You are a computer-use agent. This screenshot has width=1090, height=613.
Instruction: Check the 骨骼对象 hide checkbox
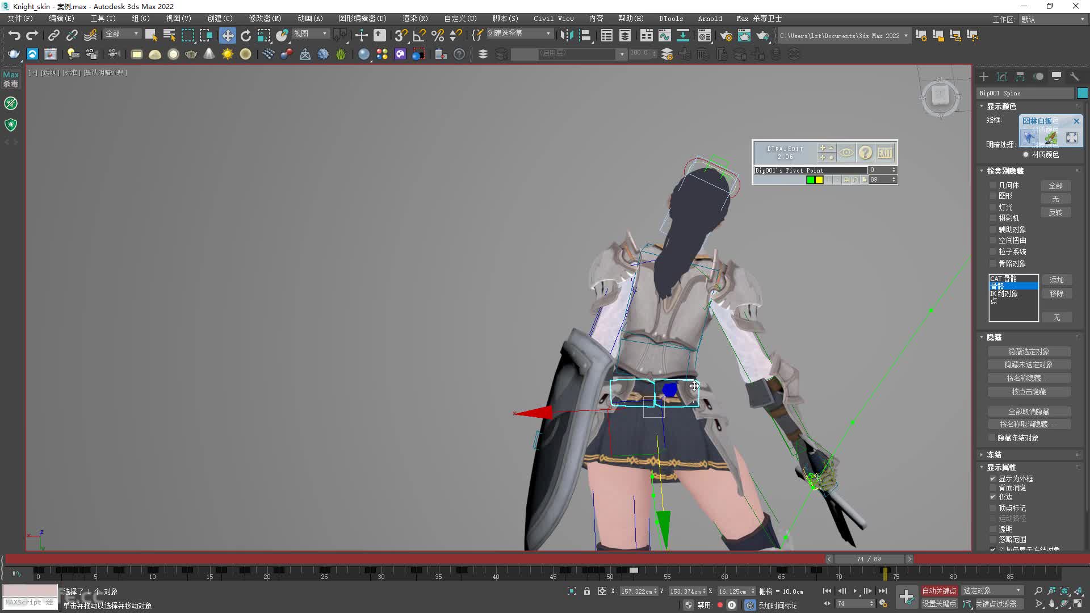993,263
